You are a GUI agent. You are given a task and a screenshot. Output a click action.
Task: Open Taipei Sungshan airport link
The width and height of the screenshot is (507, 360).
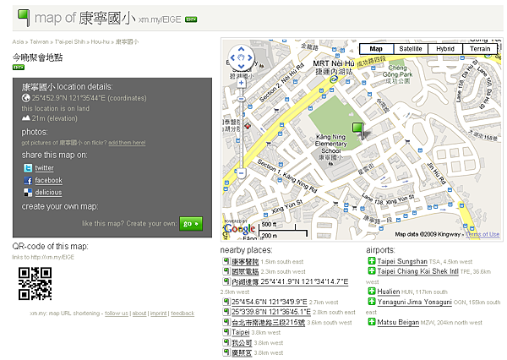(x=402, y=261)
